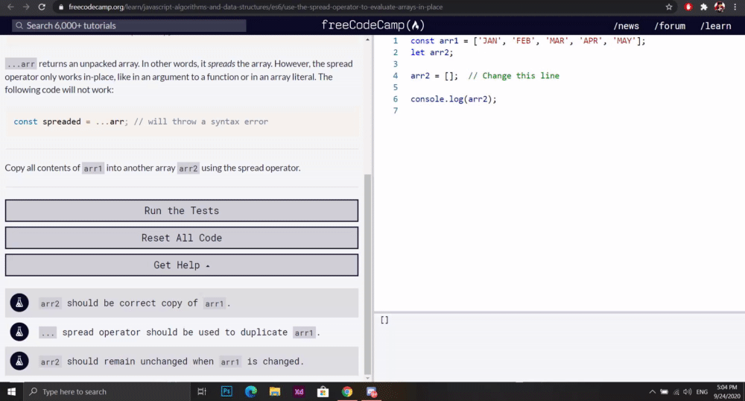Click the 'const arr1' code line
The image size is (745, 401).
point(528,41)
